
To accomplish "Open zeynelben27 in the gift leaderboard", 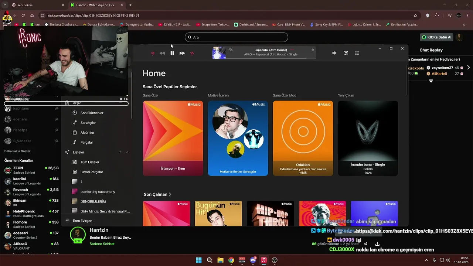I will point(443,68).
